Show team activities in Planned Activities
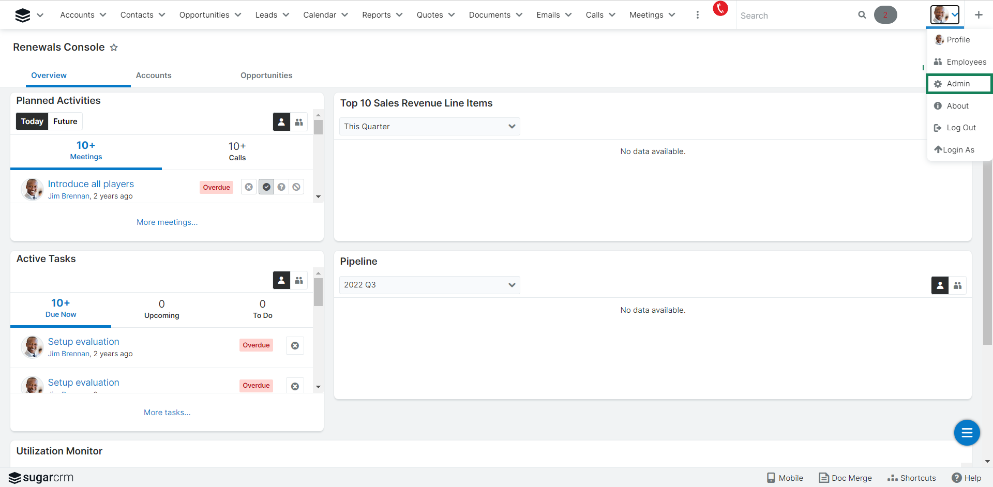Screen dimensions: 993x487 pos(299,122)
